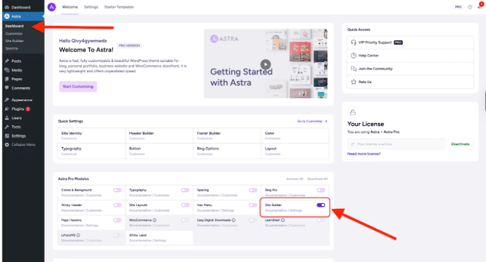
Task: Click the Easy Digital Downloads info icon
Action: [234, 220]
